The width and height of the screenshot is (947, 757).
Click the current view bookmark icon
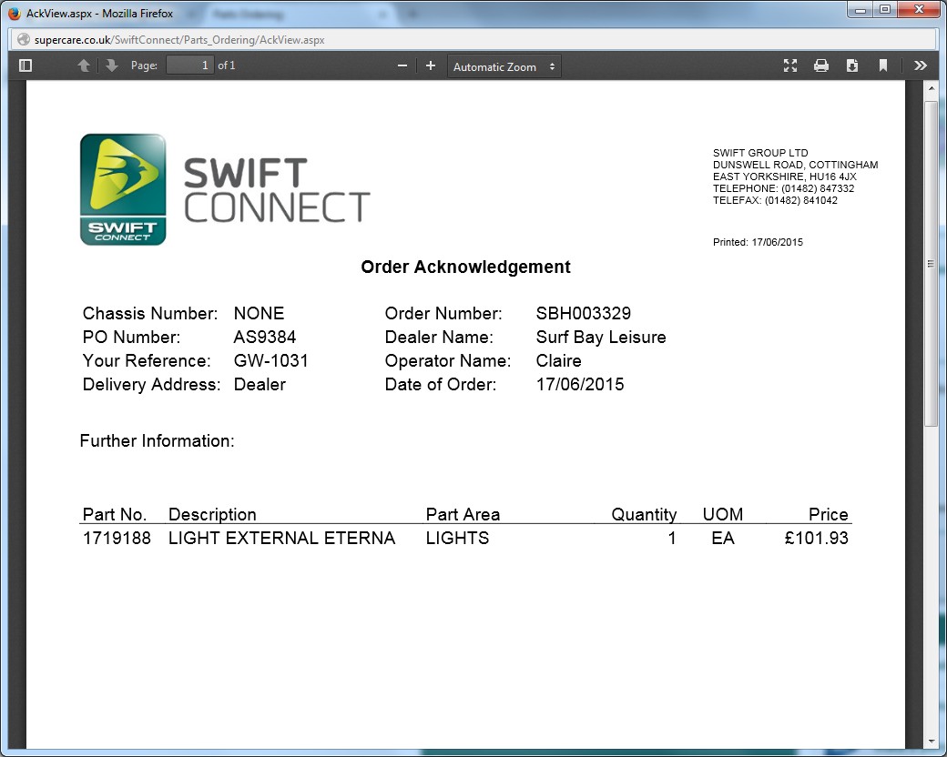click(x=883, y=66)
